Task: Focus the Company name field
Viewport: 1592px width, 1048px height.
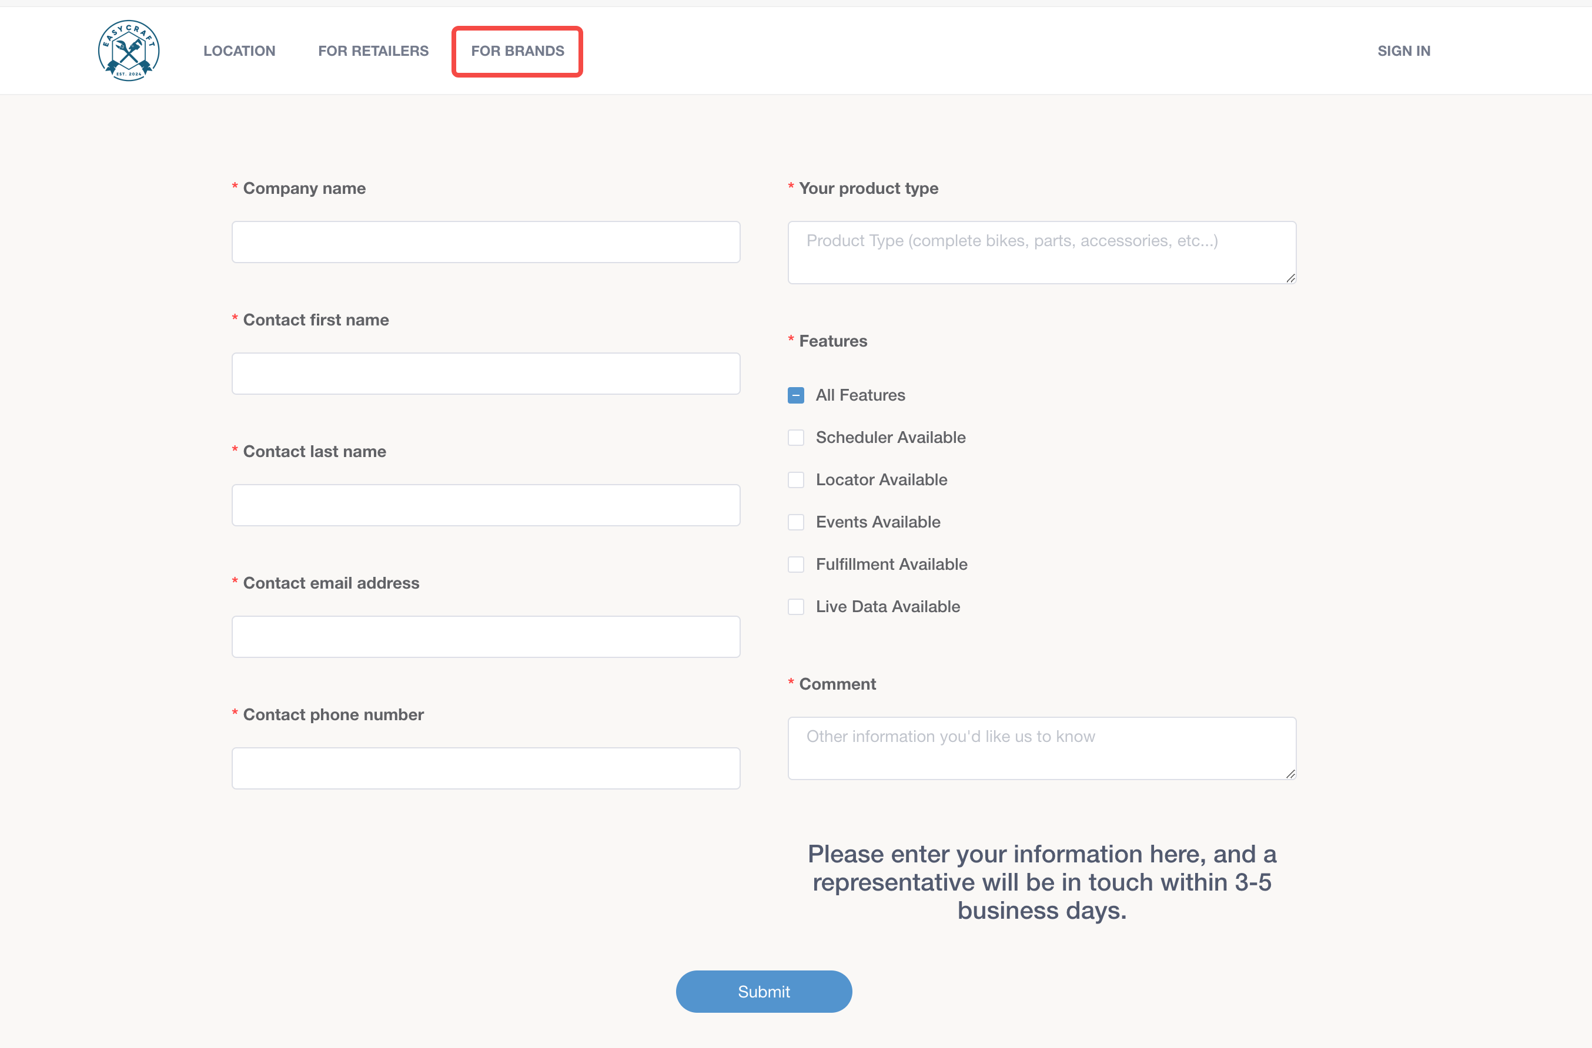Action: 486,242
